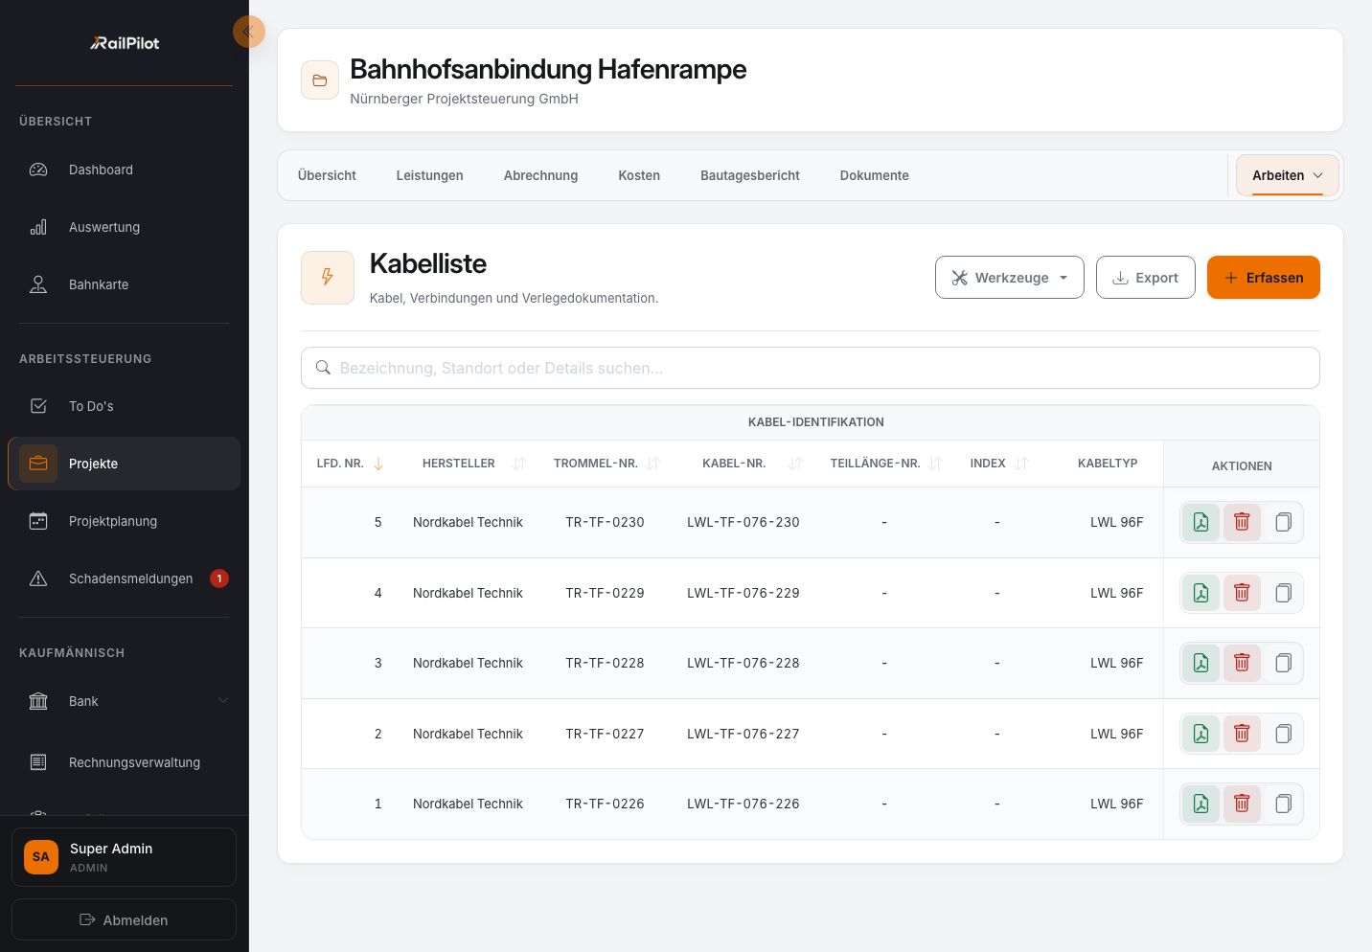The width and height of the screenshot is (1372, 952).
Task: Click the Bahnkarte map pin icon
Action: 38,284
